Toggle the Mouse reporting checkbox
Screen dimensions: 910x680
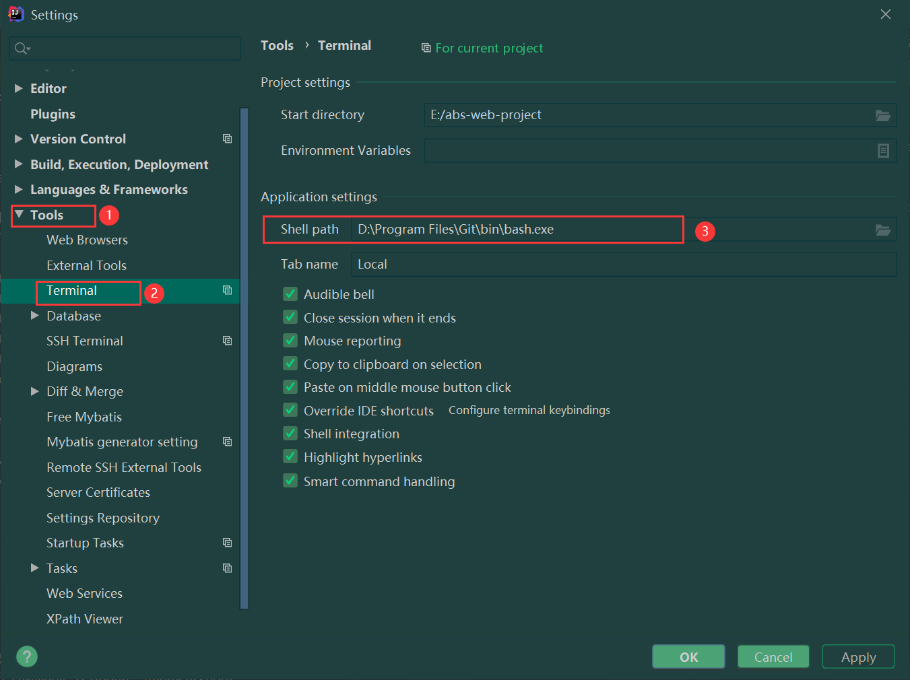click(x=290, y=340)
